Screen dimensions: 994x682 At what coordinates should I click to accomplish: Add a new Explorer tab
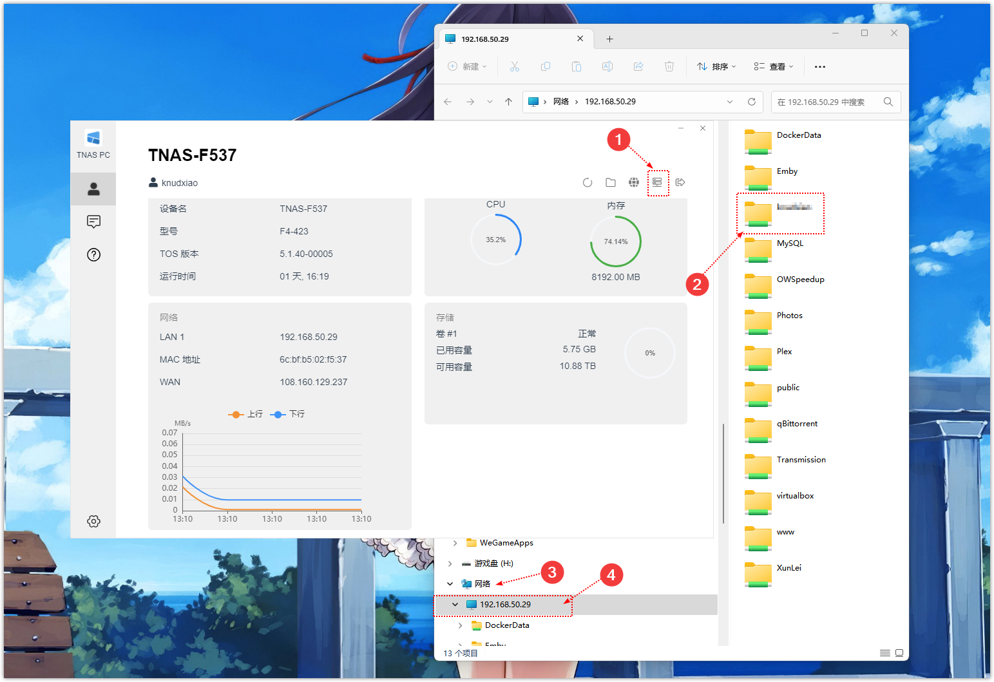click(609, 39)
